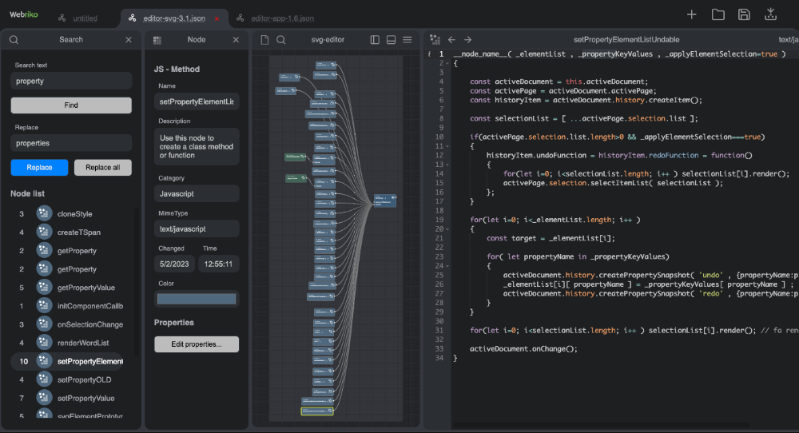Click the plus icon to create new file
799x433 pixels.
[x=692, y=14]
